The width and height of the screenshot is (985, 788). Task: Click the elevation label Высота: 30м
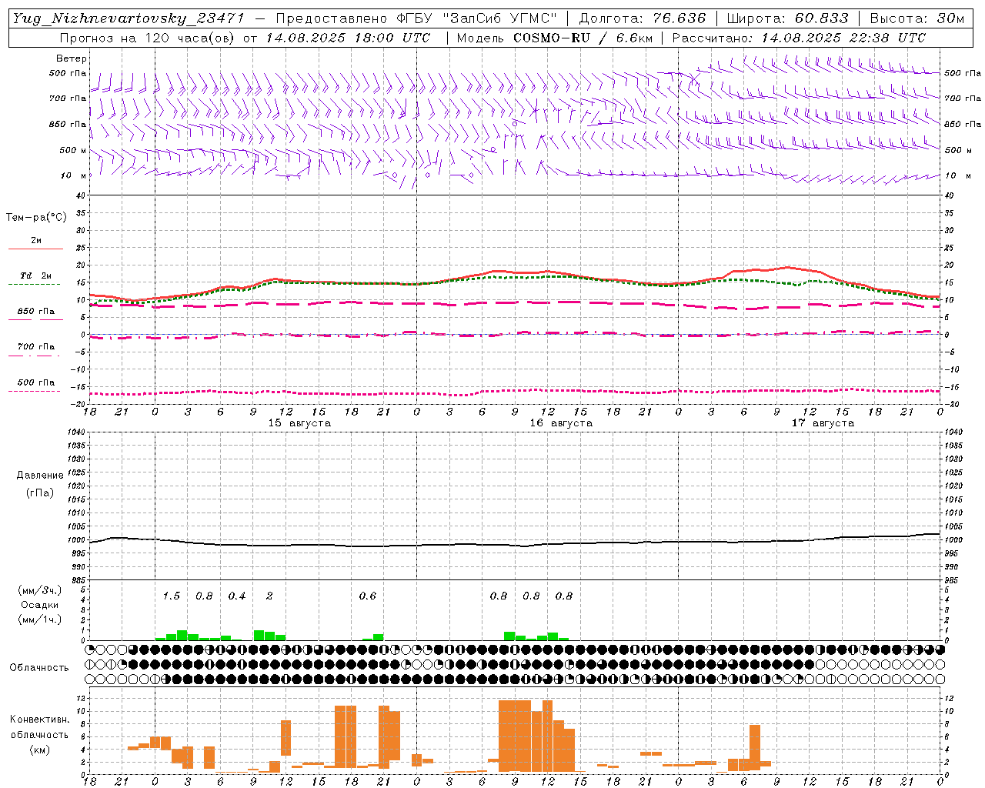917,18
